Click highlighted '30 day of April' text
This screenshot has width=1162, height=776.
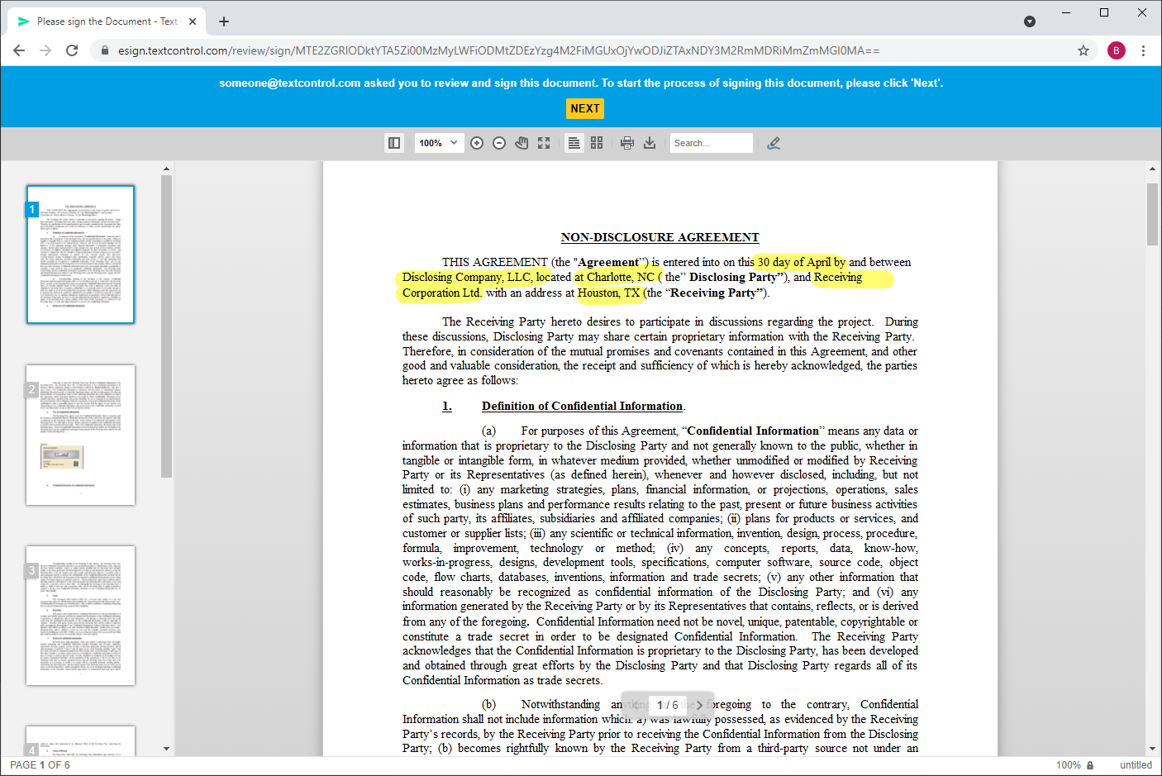tap(794, 262)
